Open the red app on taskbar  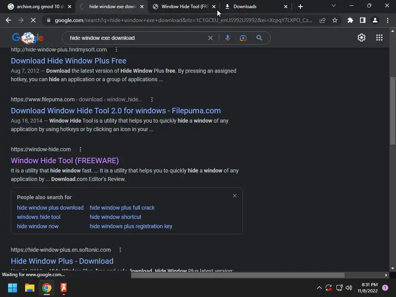click(64, 288)
